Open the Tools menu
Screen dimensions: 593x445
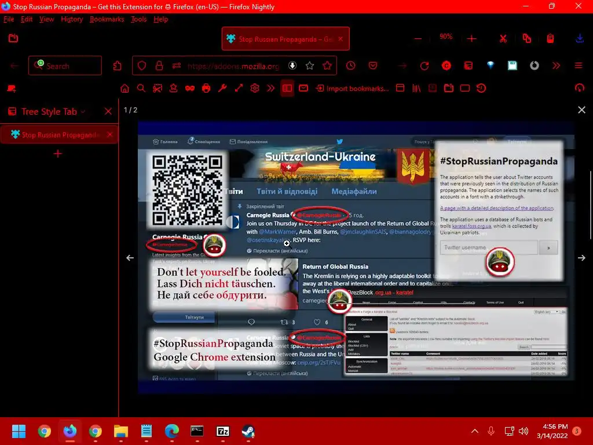click(x=139, y=19)
